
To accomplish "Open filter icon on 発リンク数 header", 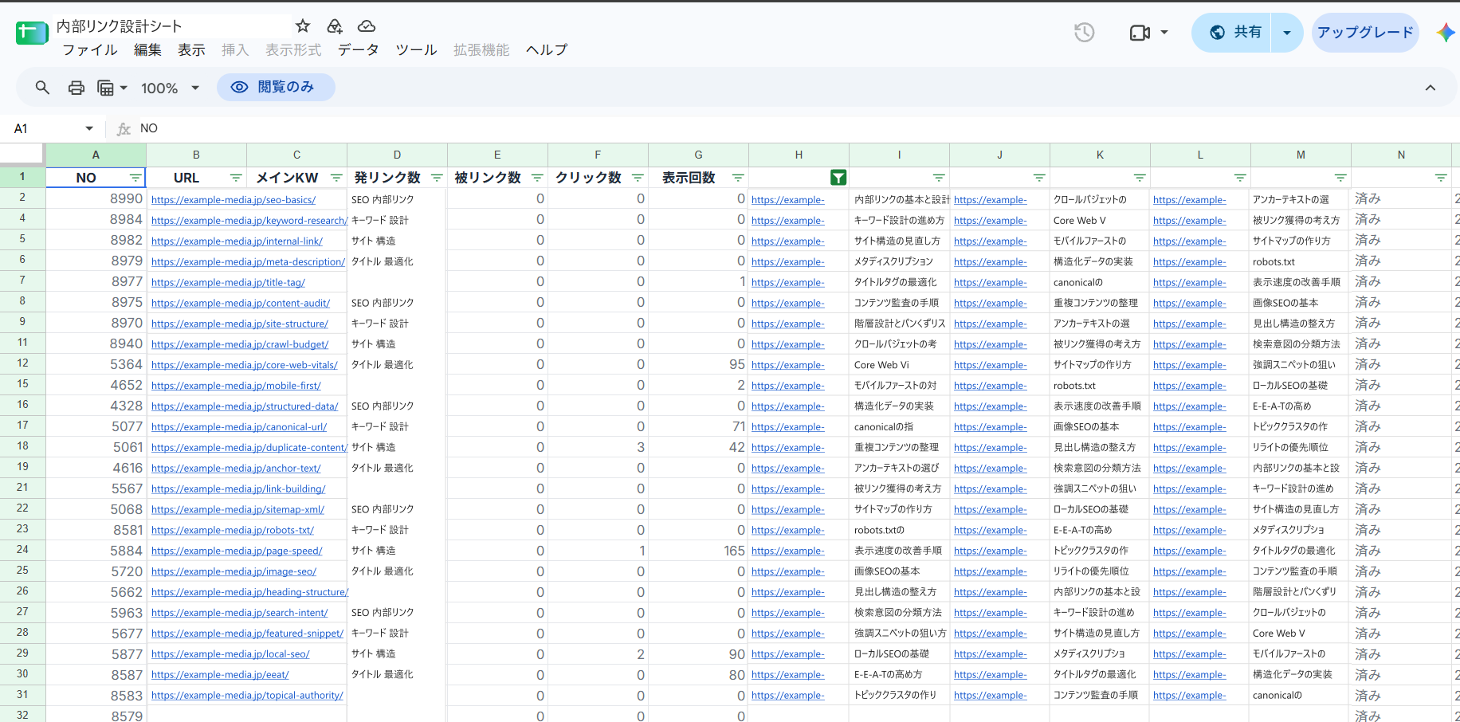I will click(437, 178).
